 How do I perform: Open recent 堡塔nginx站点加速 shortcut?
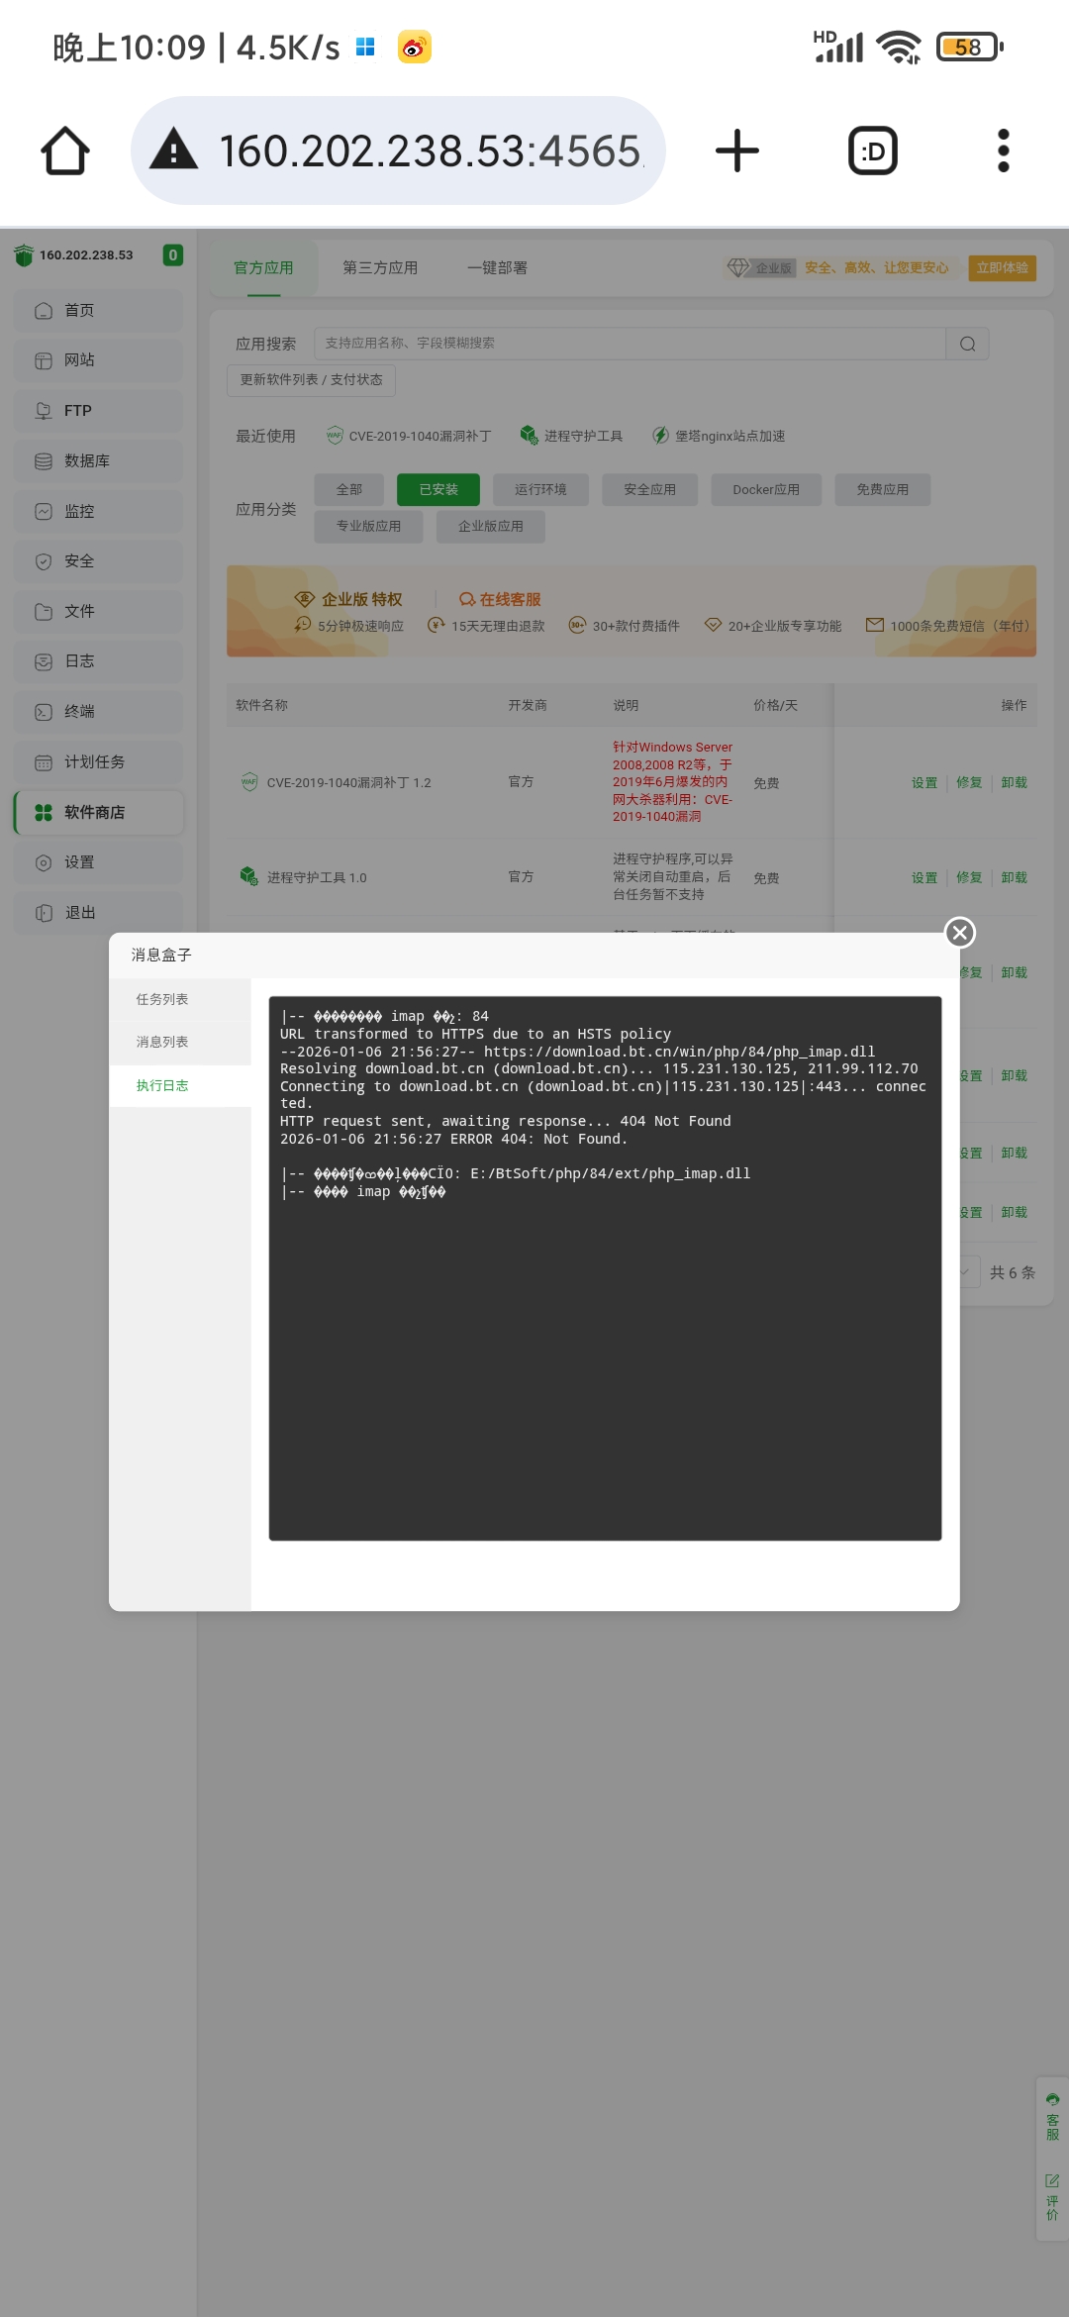click(719, 436)
